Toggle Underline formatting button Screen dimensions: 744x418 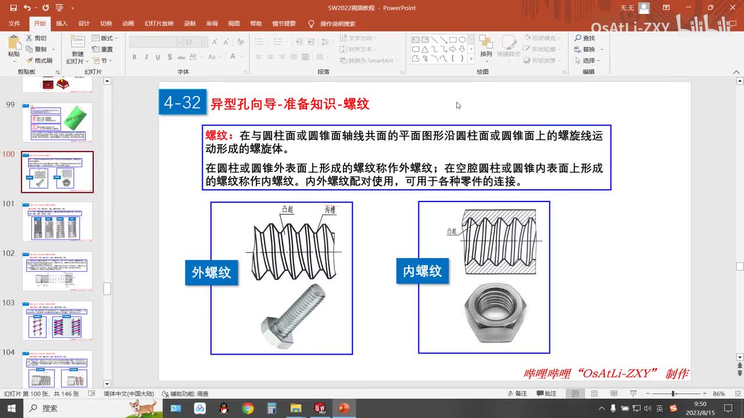point(158,57)
